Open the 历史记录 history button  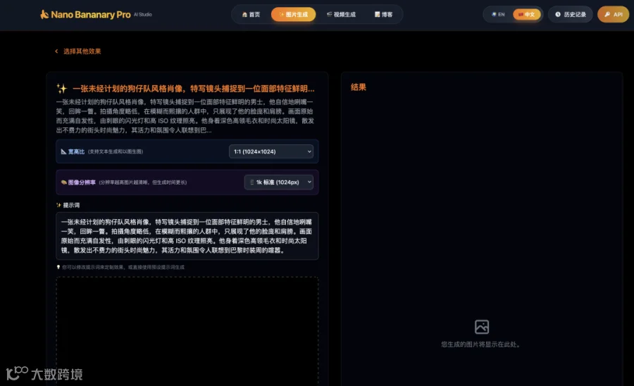570,14
